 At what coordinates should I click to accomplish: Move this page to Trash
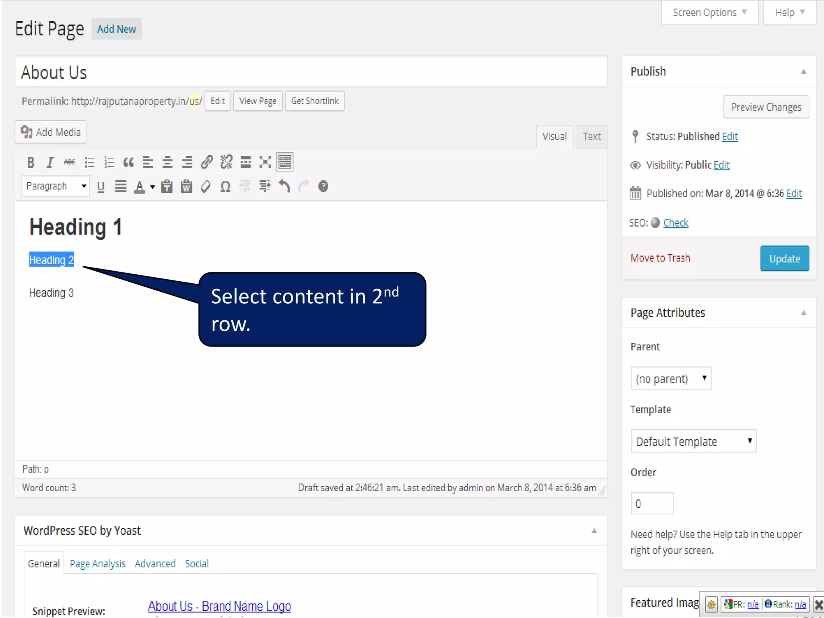pyautogui.click(x=660, y=258)
